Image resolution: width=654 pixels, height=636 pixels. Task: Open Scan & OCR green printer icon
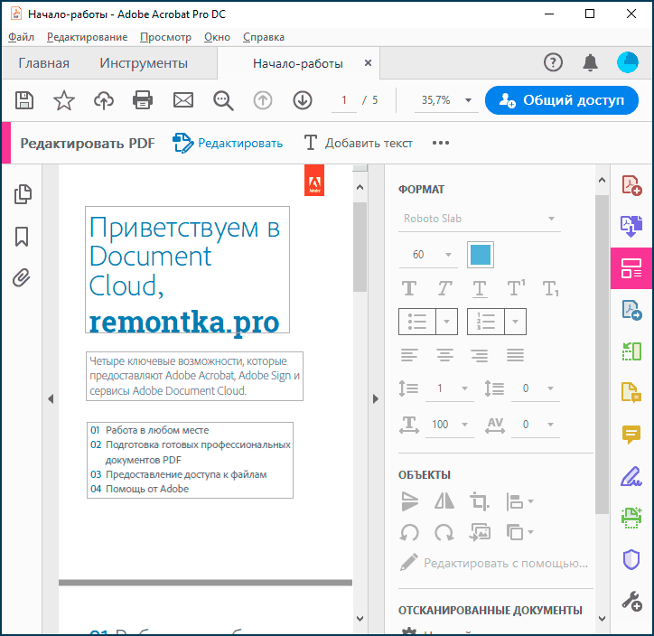point(631,518)
